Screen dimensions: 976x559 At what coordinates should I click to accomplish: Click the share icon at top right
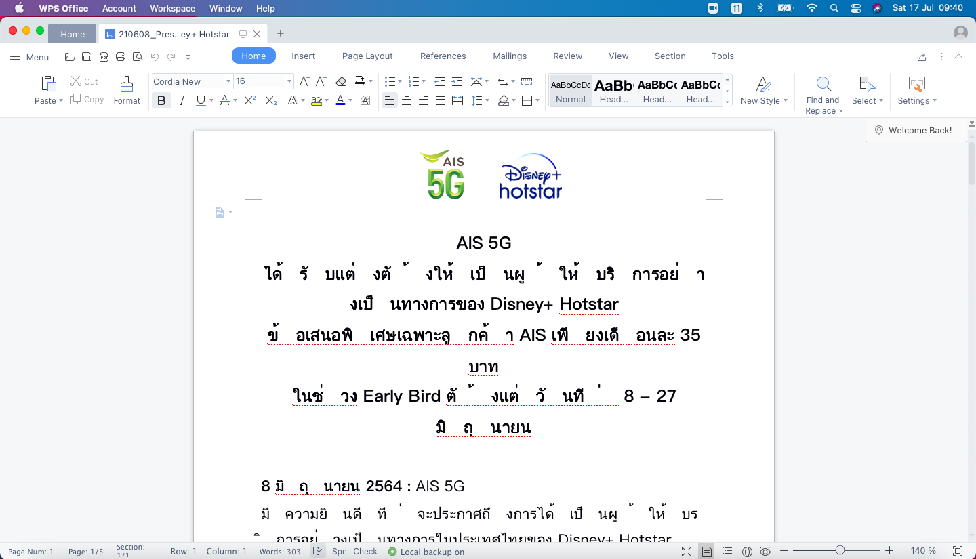(922, 57)
